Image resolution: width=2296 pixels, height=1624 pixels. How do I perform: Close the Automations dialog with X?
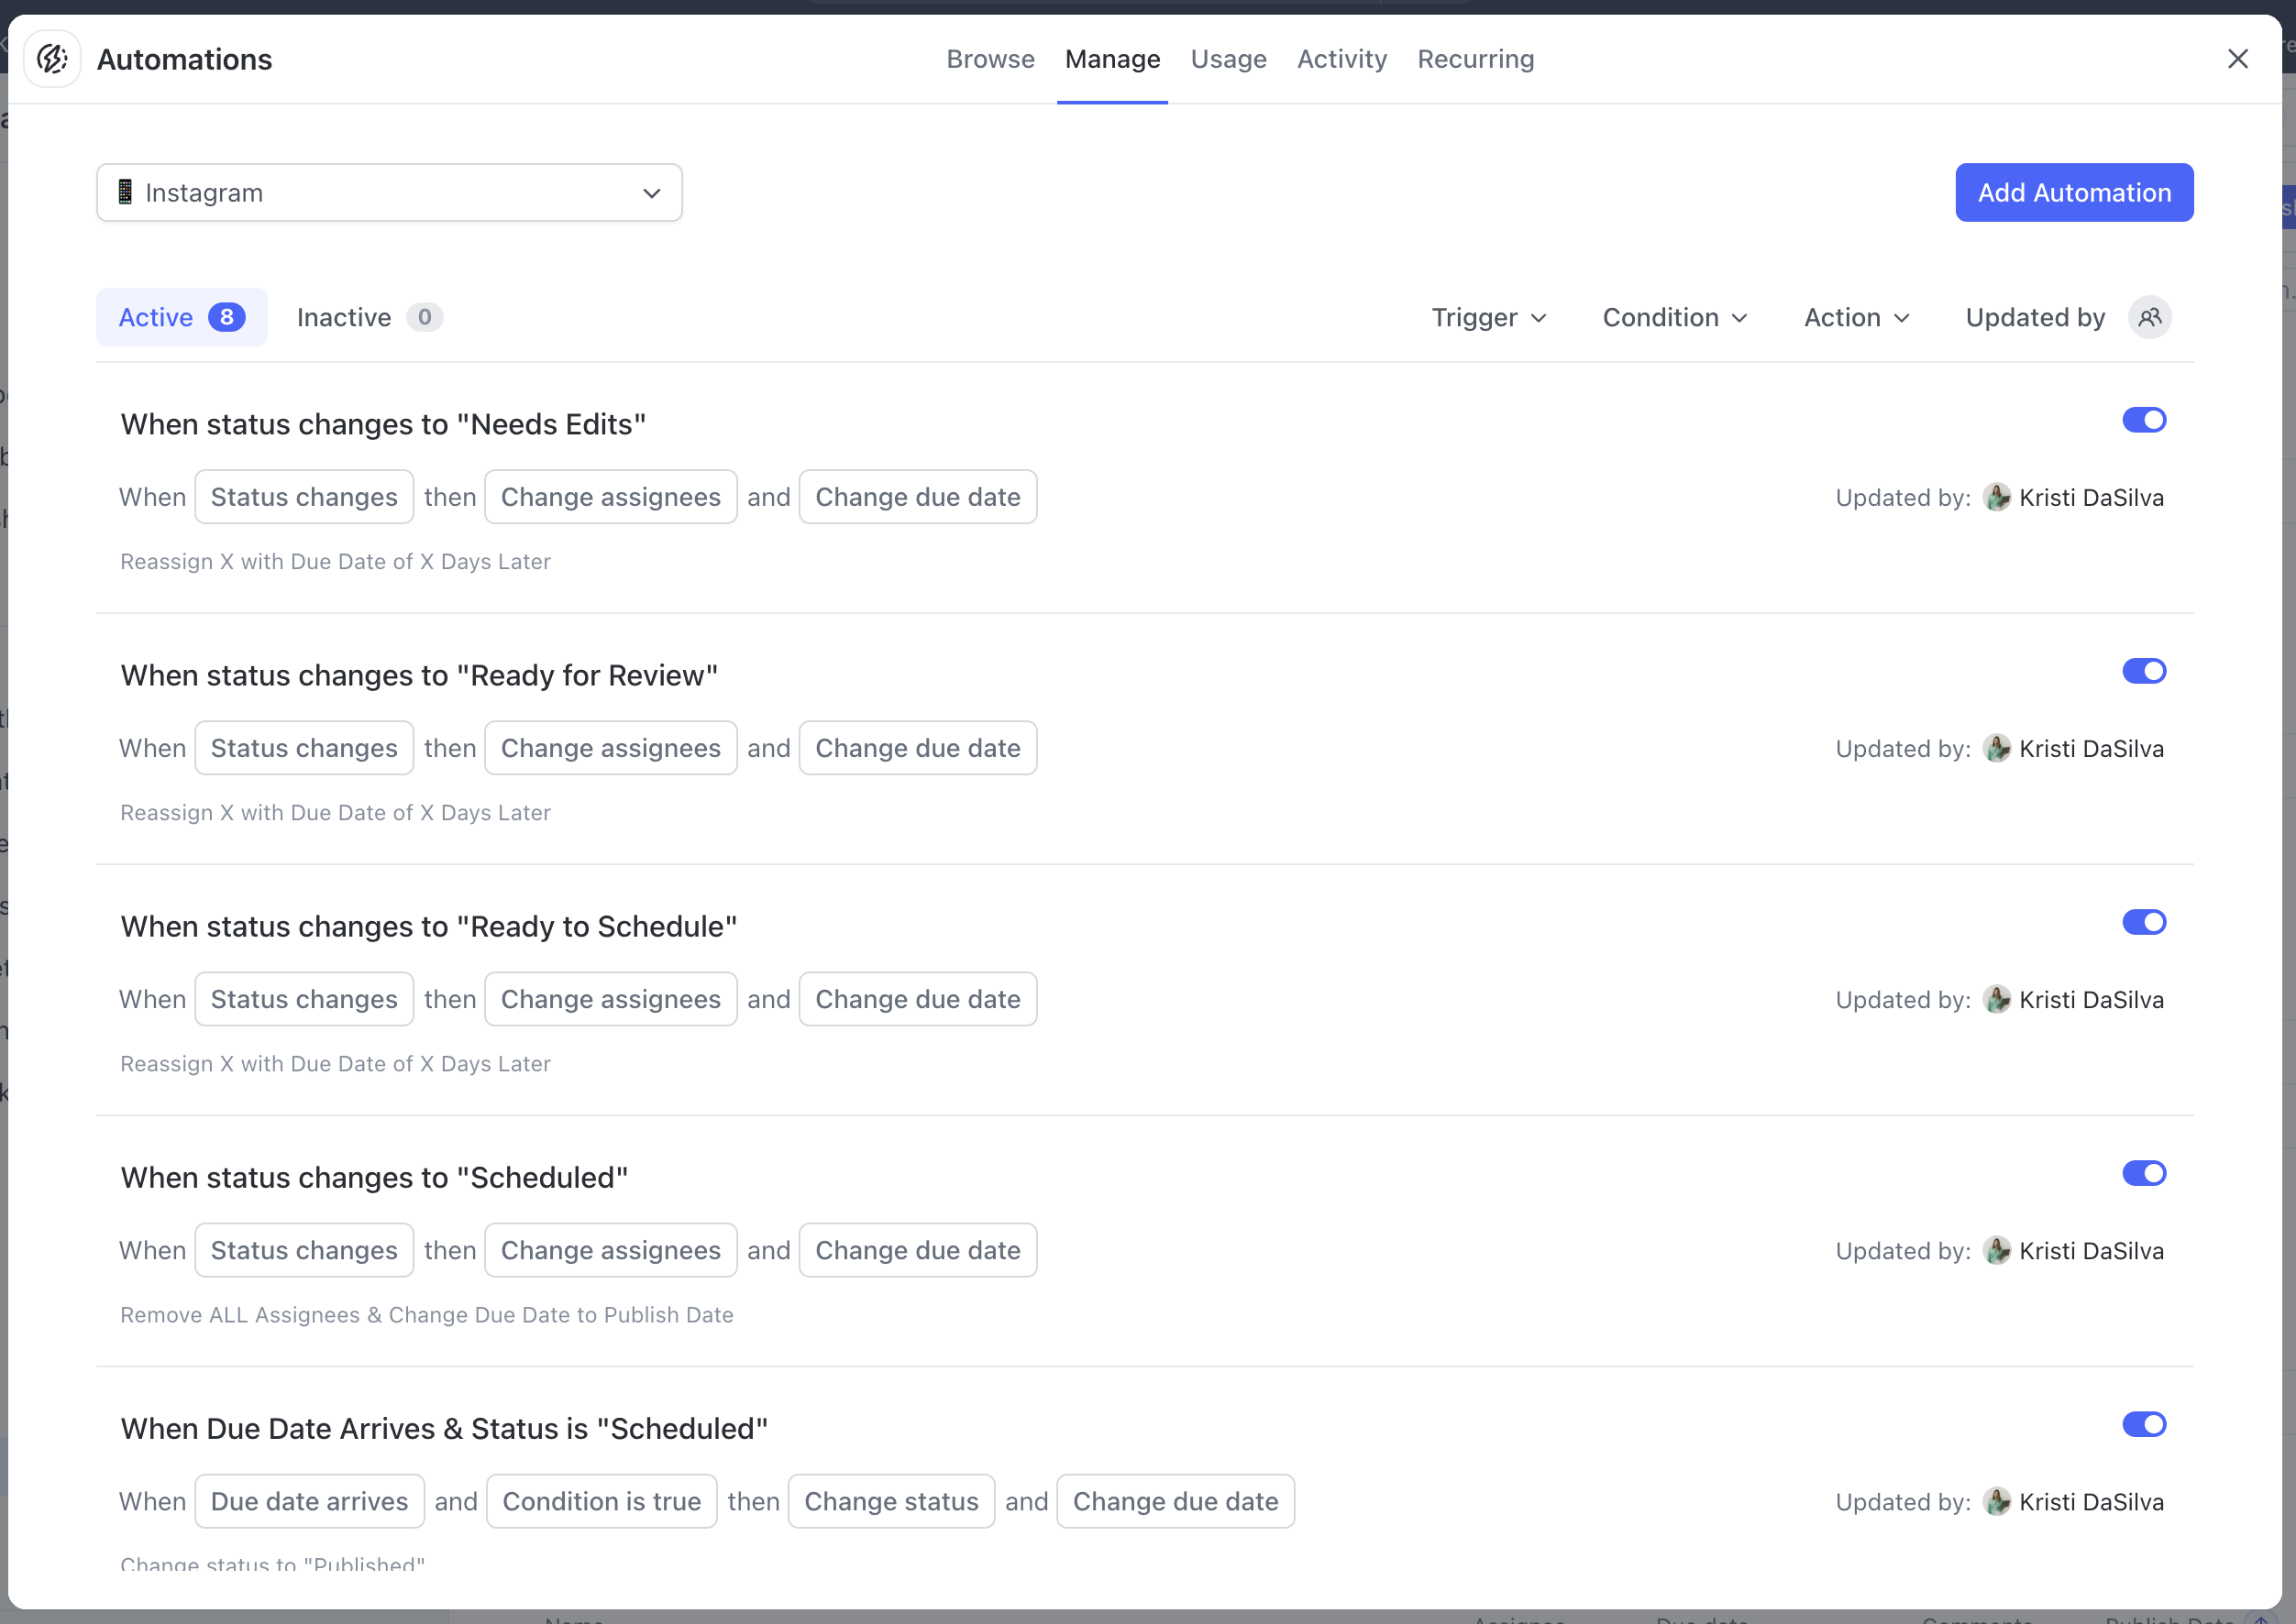2237,59
